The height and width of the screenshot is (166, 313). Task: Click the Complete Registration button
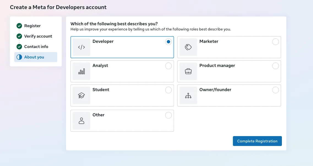coord(257,141)
